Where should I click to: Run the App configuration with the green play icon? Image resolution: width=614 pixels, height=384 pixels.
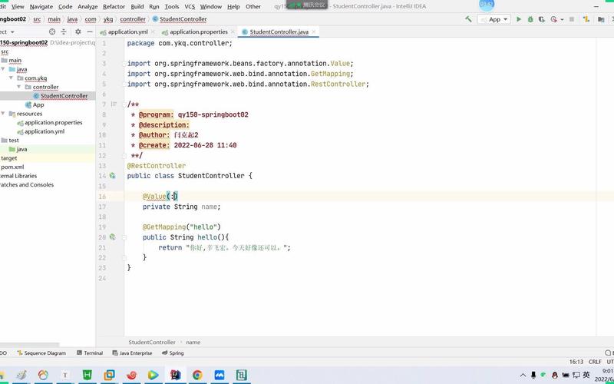point(519,19)
